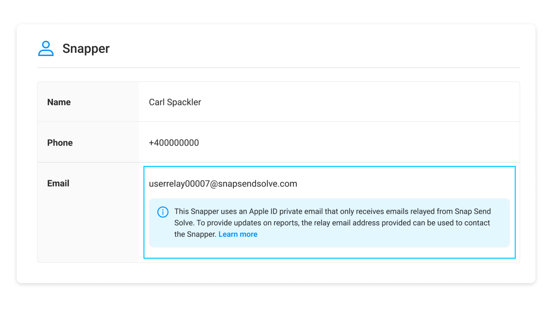Click the Snapper section heading
The image size is (552, 310).
pyautogui.click(x=86, y=49)
